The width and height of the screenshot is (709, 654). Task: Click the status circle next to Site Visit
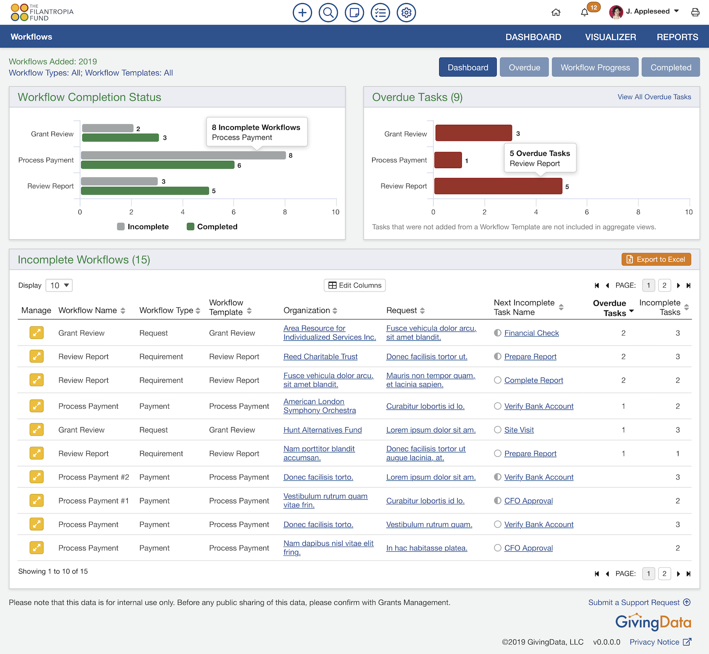tap(497, 429)
